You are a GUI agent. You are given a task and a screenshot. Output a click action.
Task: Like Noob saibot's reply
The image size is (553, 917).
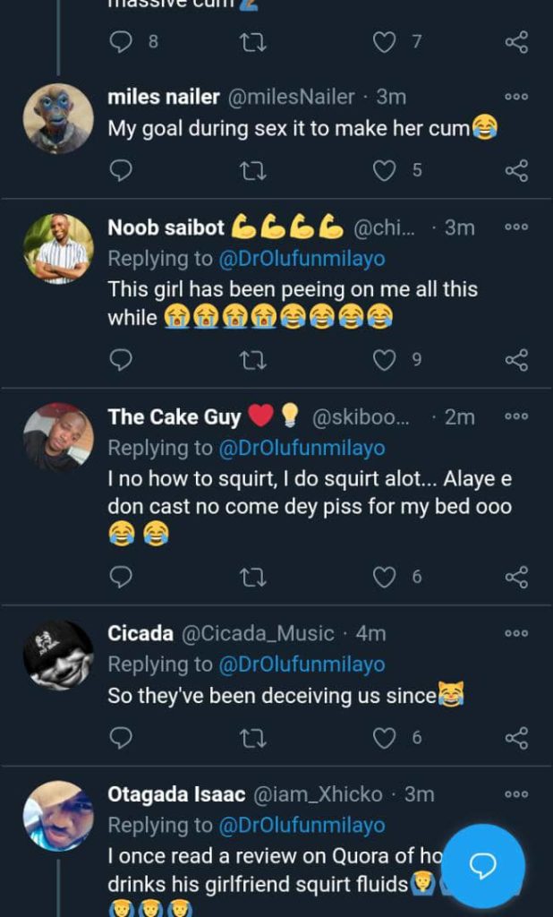pyautogui.click(x=385, y=360)
